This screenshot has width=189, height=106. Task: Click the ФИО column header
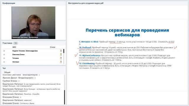pos(14,47)
